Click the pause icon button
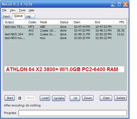The image size is (137, 119). [20, 98]
